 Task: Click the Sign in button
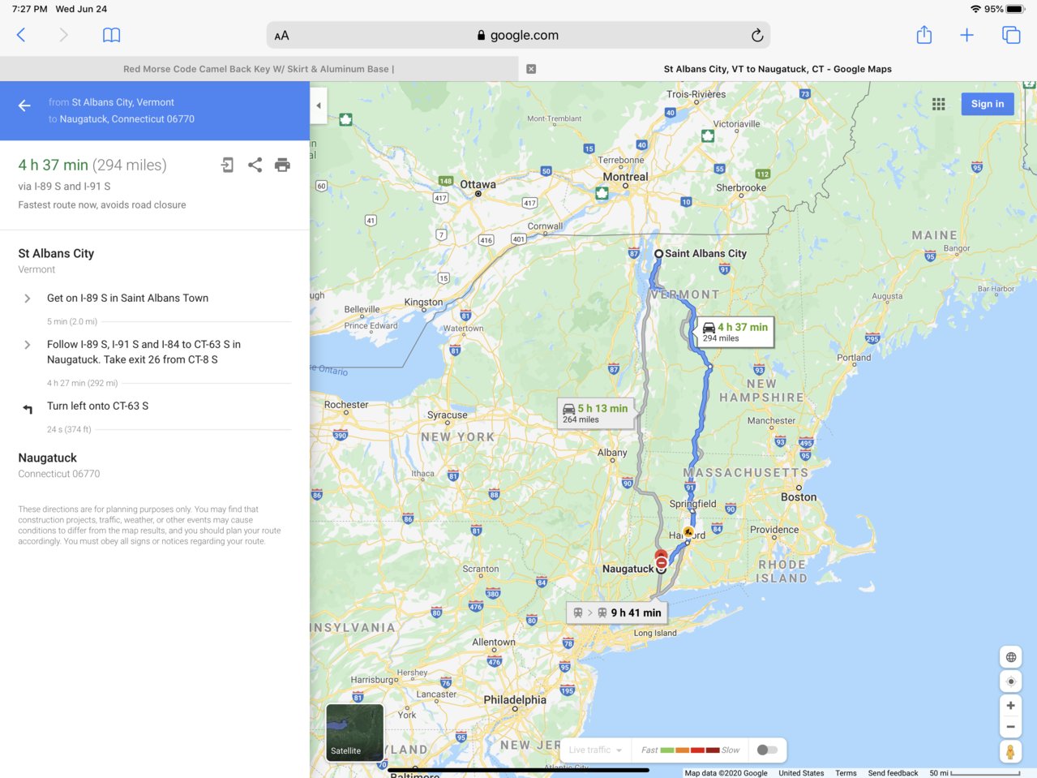click(988, 104)
